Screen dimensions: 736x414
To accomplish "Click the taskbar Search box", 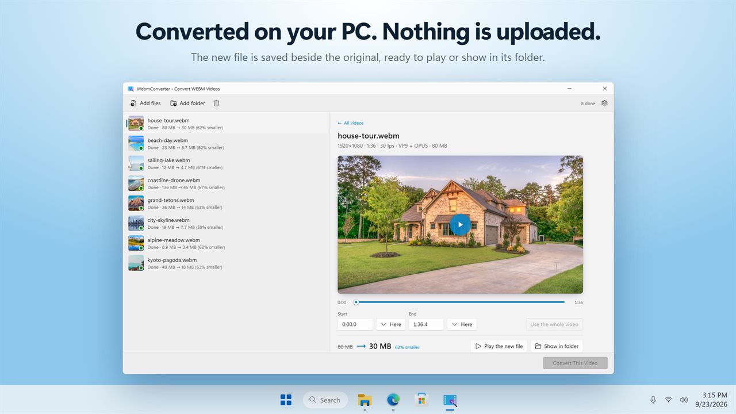I will pos(325,400).
